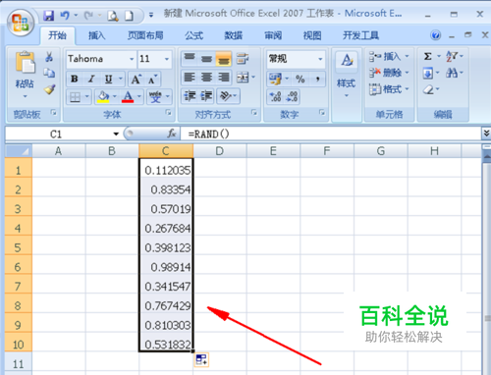Screen dimensions: 491x375
Task: Open the 数据 ribbon tab
Action: click(233, 35)
